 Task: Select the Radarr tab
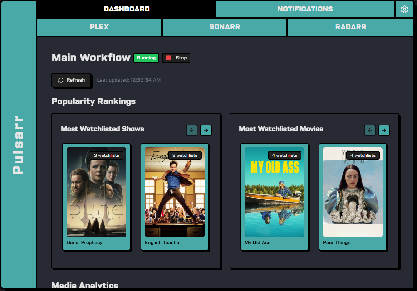click(x=350, y=27)
